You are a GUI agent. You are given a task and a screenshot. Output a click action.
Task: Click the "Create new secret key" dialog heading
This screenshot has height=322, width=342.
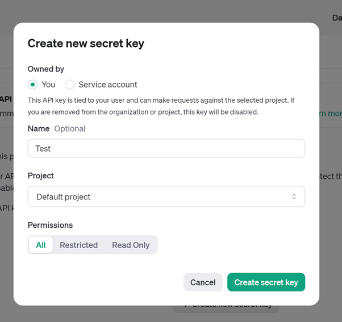[86, 43]
